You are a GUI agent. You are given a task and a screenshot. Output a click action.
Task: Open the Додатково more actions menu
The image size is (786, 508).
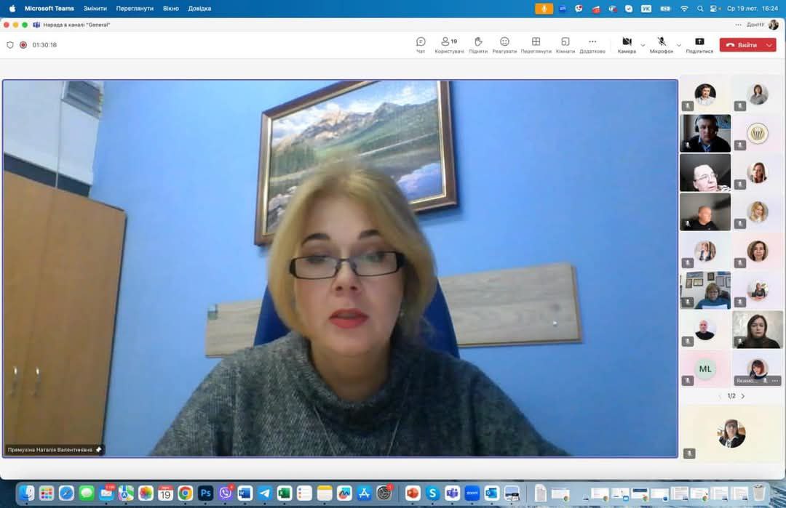click(x=592, y=45)
